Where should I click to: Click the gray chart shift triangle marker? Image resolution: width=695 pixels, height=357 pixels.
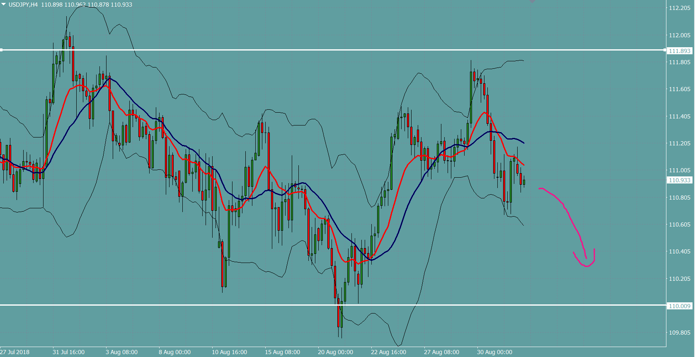[533, 2]
